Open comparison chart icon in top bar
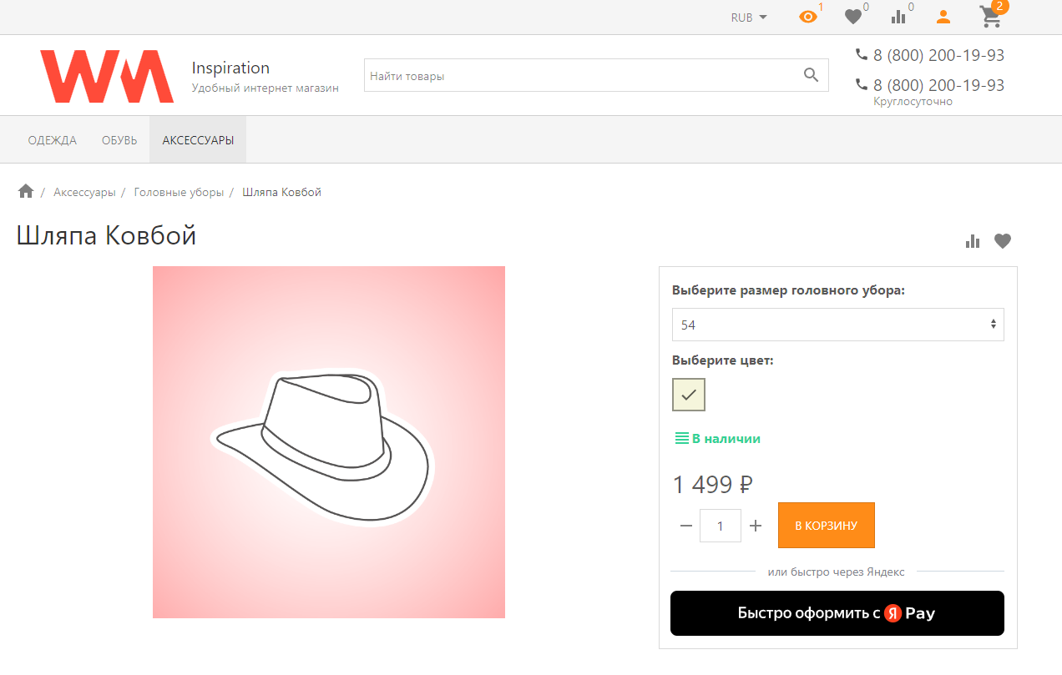 (898, 17)
